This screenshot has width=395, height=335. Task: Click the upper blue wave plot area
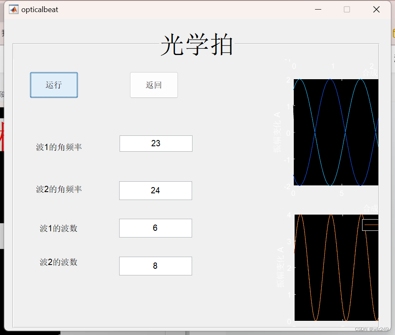point(336,132)
